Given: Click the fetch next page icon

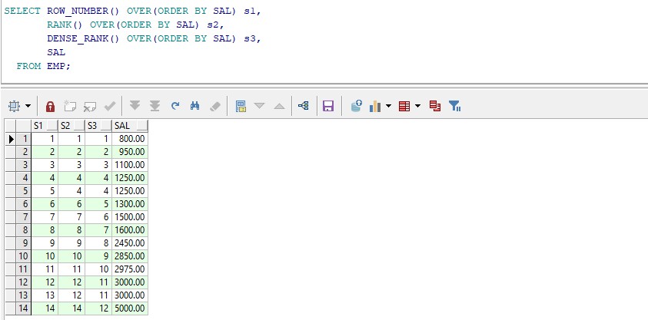Looking at the screenshot, I should tap(135, 107).
